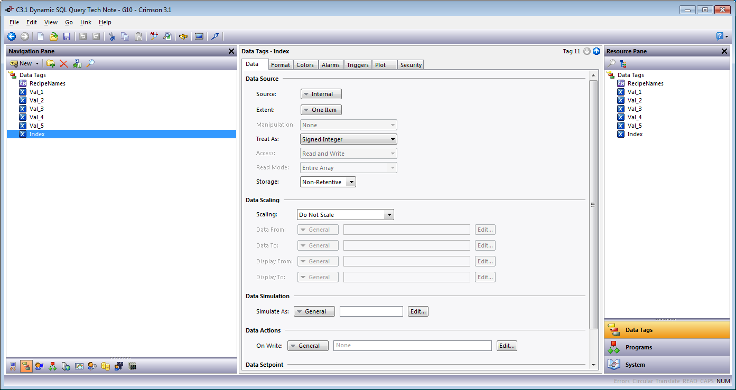Click the lightning bolt download icon
Screen dimensions: 736x390
click(215, 36)
